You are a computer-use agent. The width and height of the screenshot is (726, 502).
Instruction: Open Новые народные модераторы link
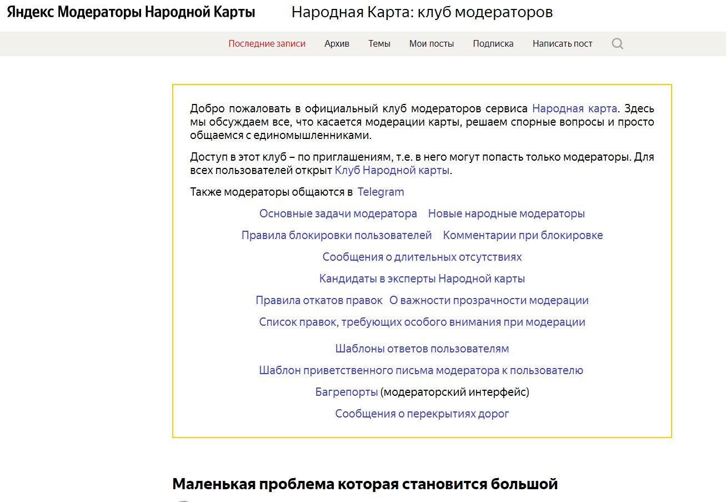[x=506, y=213]
